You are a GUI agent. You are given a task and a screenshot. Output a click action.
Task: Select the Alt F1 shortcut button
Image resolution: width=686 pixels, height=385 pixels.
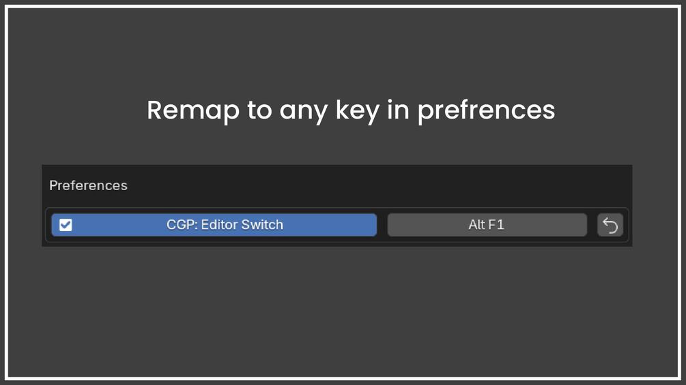pyautogui.click(x=487, y=225)
